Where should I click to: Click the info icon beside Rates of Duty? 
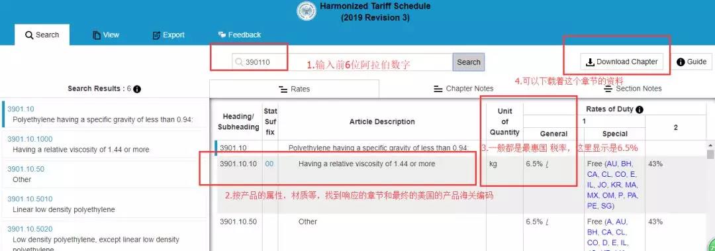tap(640, 109)
